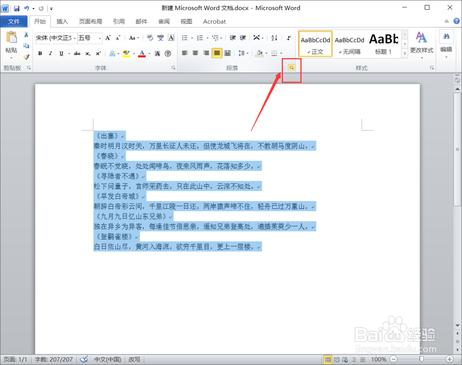Click the Shrink Font icon
The width and height of the screenshot is (462, 365).
click(x=118, y=38)
